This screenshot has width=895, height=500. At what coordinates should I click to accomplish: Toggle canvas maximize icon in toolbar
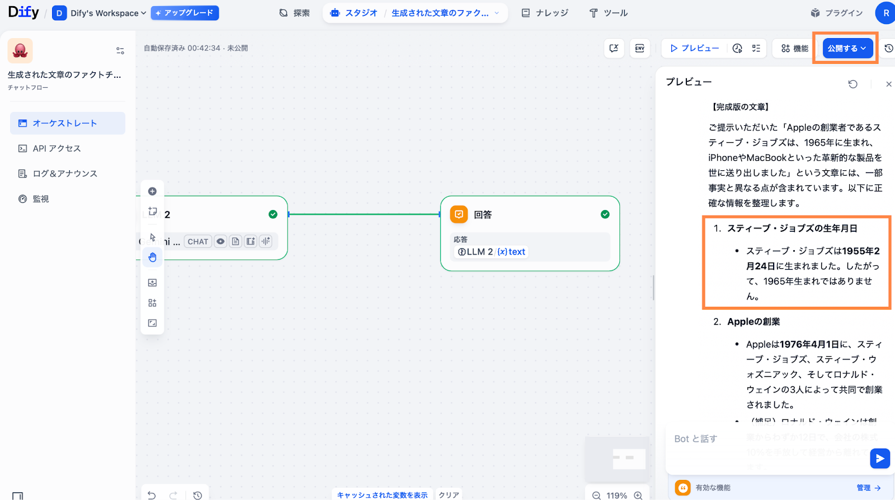pyautogui.click(x=152, y=323)
